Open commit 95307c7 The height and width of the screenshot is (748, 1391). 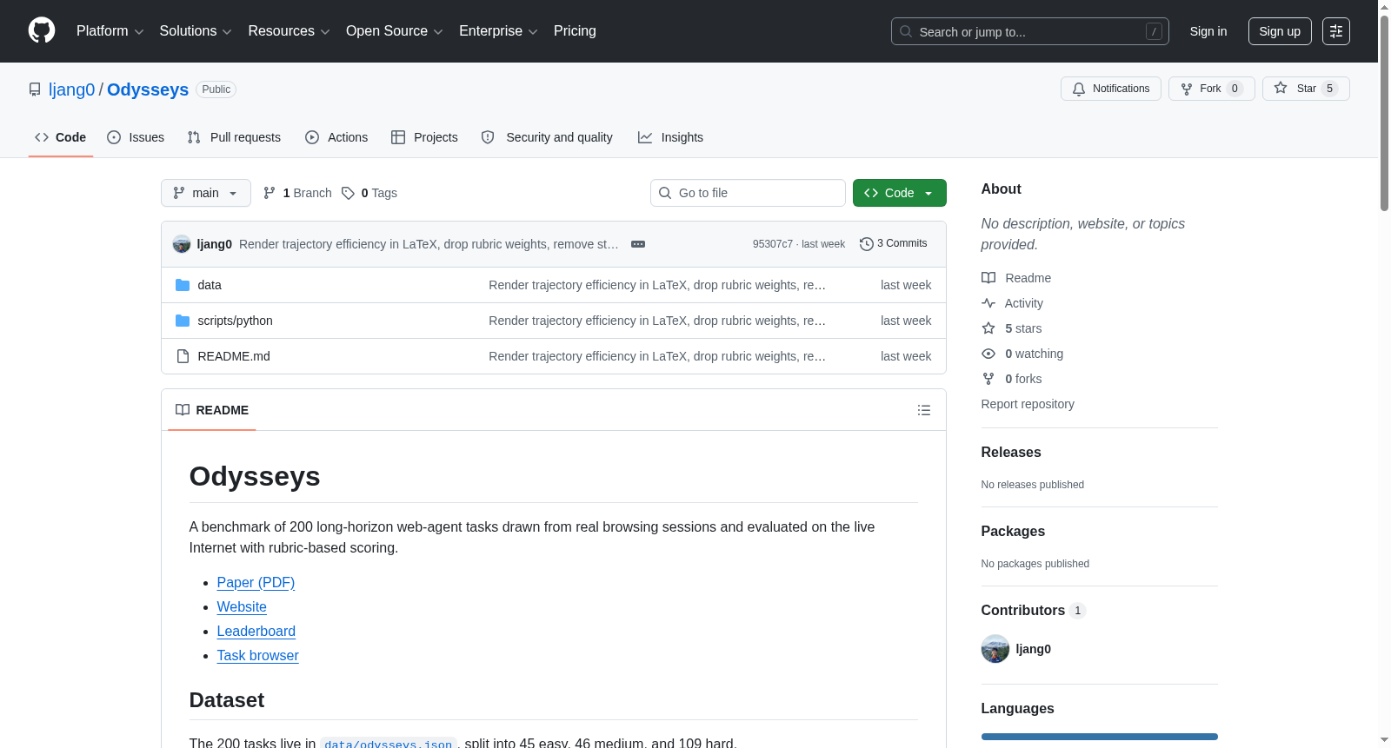point(773,244)
